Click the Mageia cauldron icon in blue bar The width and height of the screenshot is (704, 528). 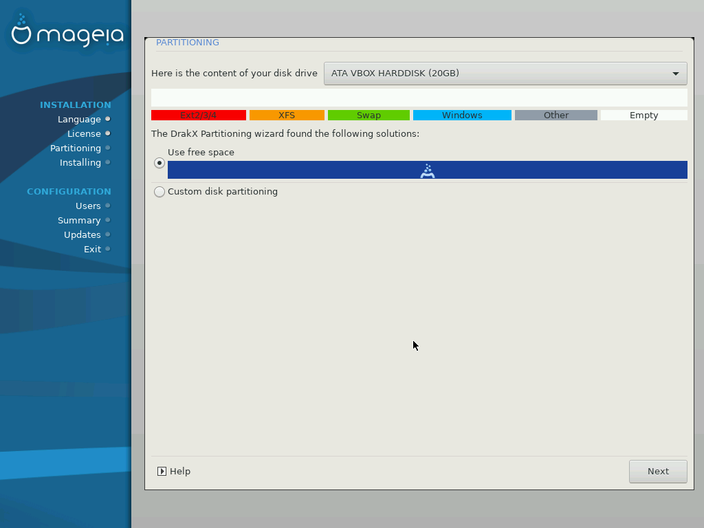[428, 170]
